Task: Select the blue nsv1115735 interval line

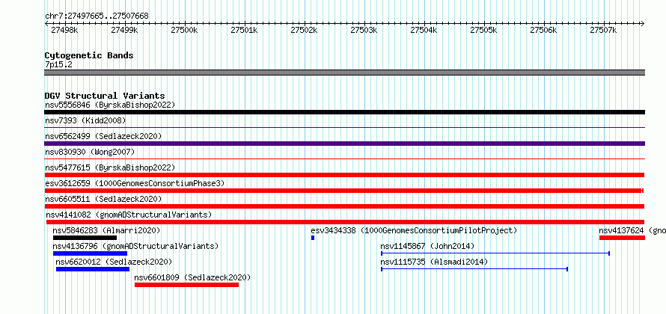Action: (x=474, y=269)
